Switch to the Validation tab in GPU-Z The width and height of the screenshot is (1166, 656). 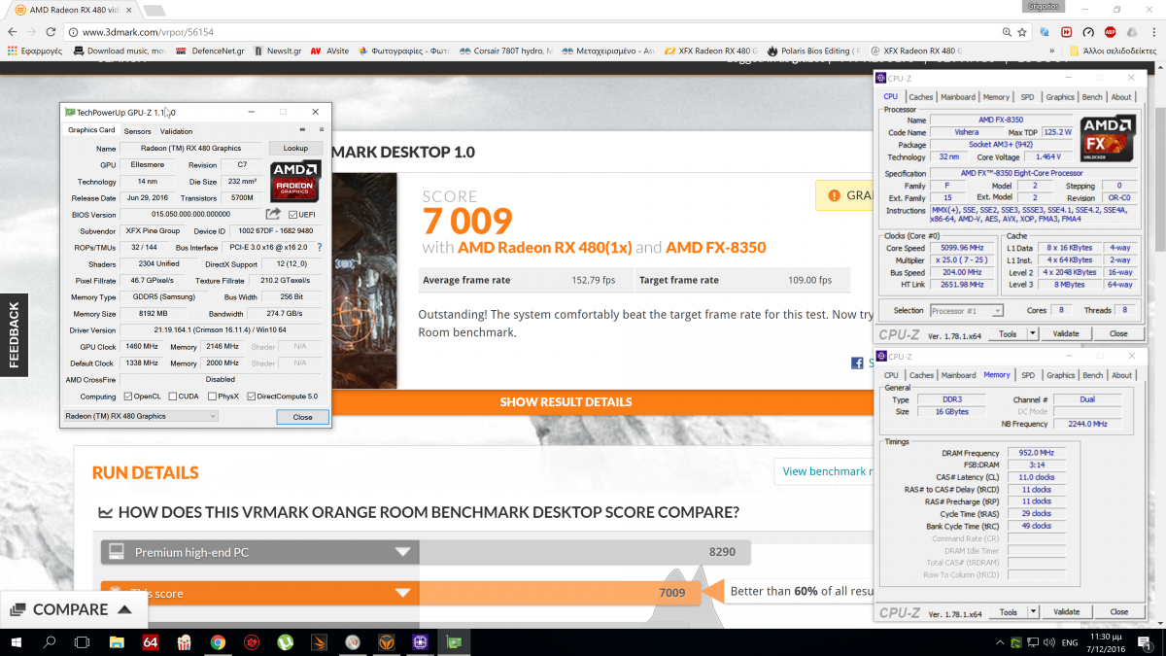pyautogui.click(x=177, y=131)
